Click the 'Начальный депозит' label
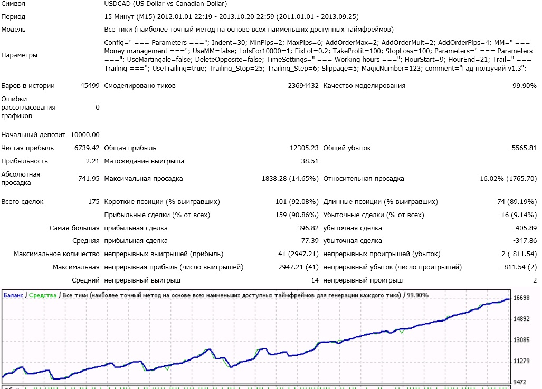Viewport: 542px width, 389px height. click(x=33, y=134)
